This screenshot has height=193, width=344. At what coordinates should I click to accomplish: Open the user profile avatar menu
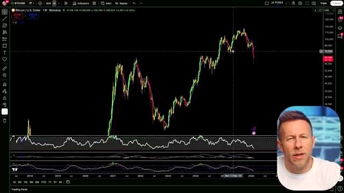pos(4,3)
